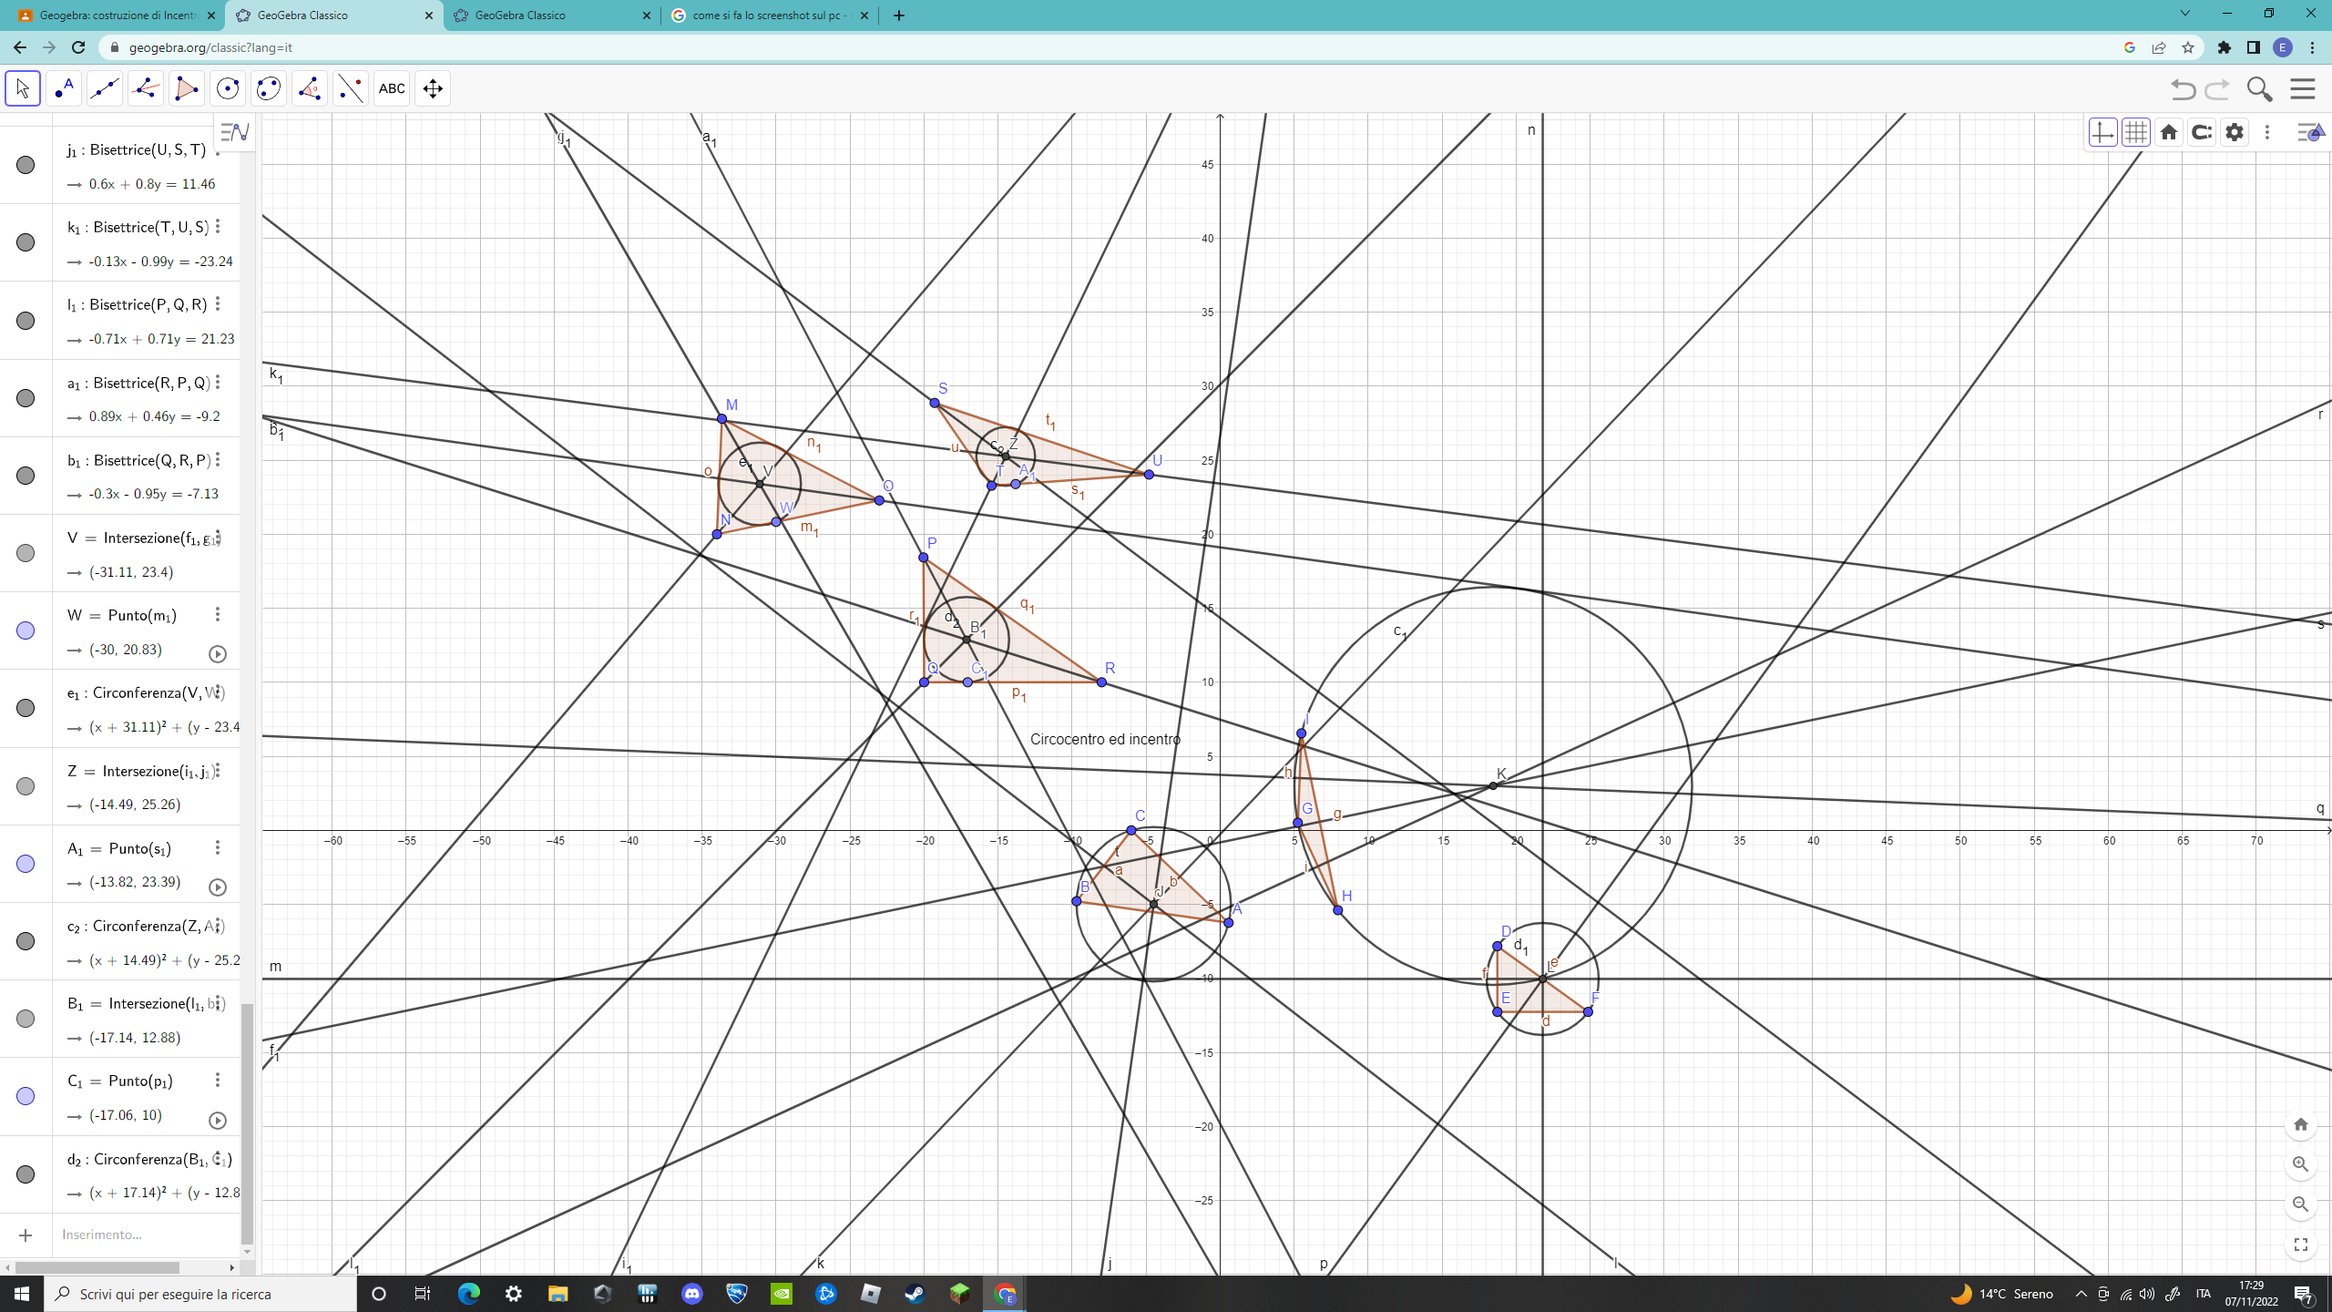Switch to the second GeoGebra Classico tab
Image resolution: width=2332 pixels, height=1312 pixels.
[x=553, y=15]
